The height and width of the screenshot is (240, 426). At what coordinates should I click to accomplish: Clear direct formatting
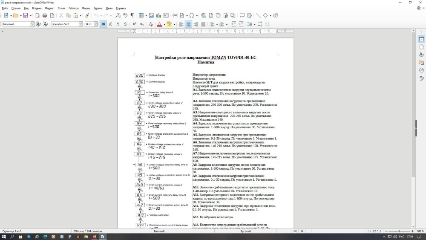pyautogui.click(x=151, y=24)
